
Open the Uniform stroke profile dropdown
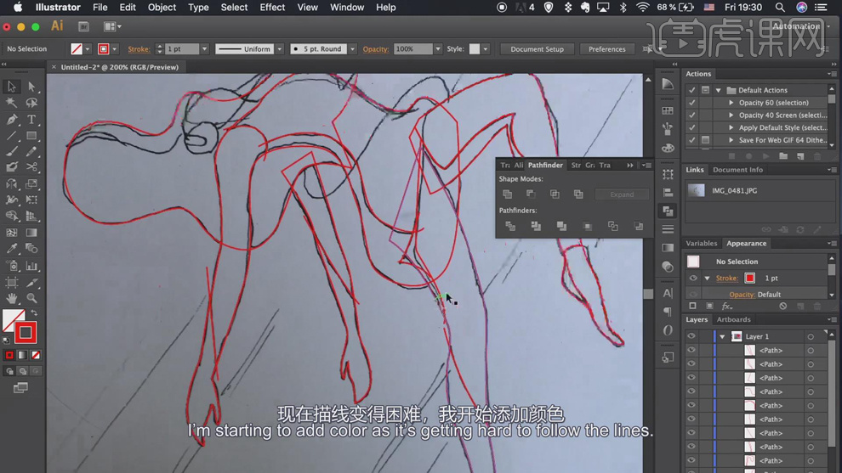(x=279, y=49)
